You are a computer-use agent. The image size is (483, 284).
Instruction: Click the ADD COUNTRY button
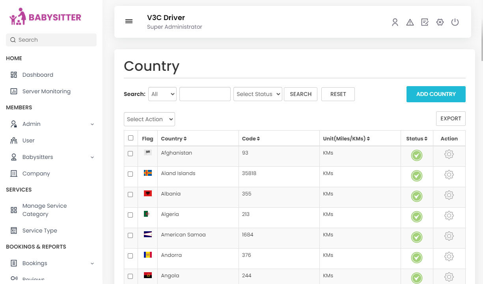click(436, 94)
